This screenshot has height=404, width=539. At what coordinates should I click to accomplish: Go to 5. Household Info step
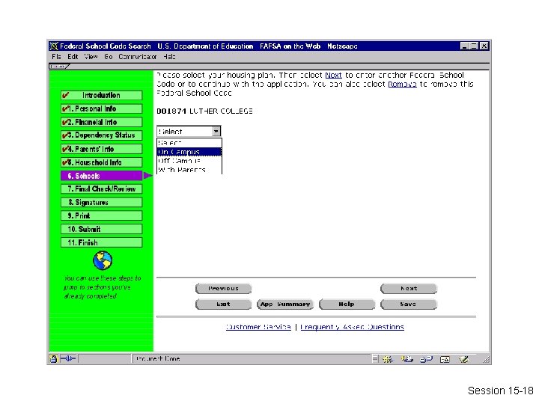click(x=101, y=162)
